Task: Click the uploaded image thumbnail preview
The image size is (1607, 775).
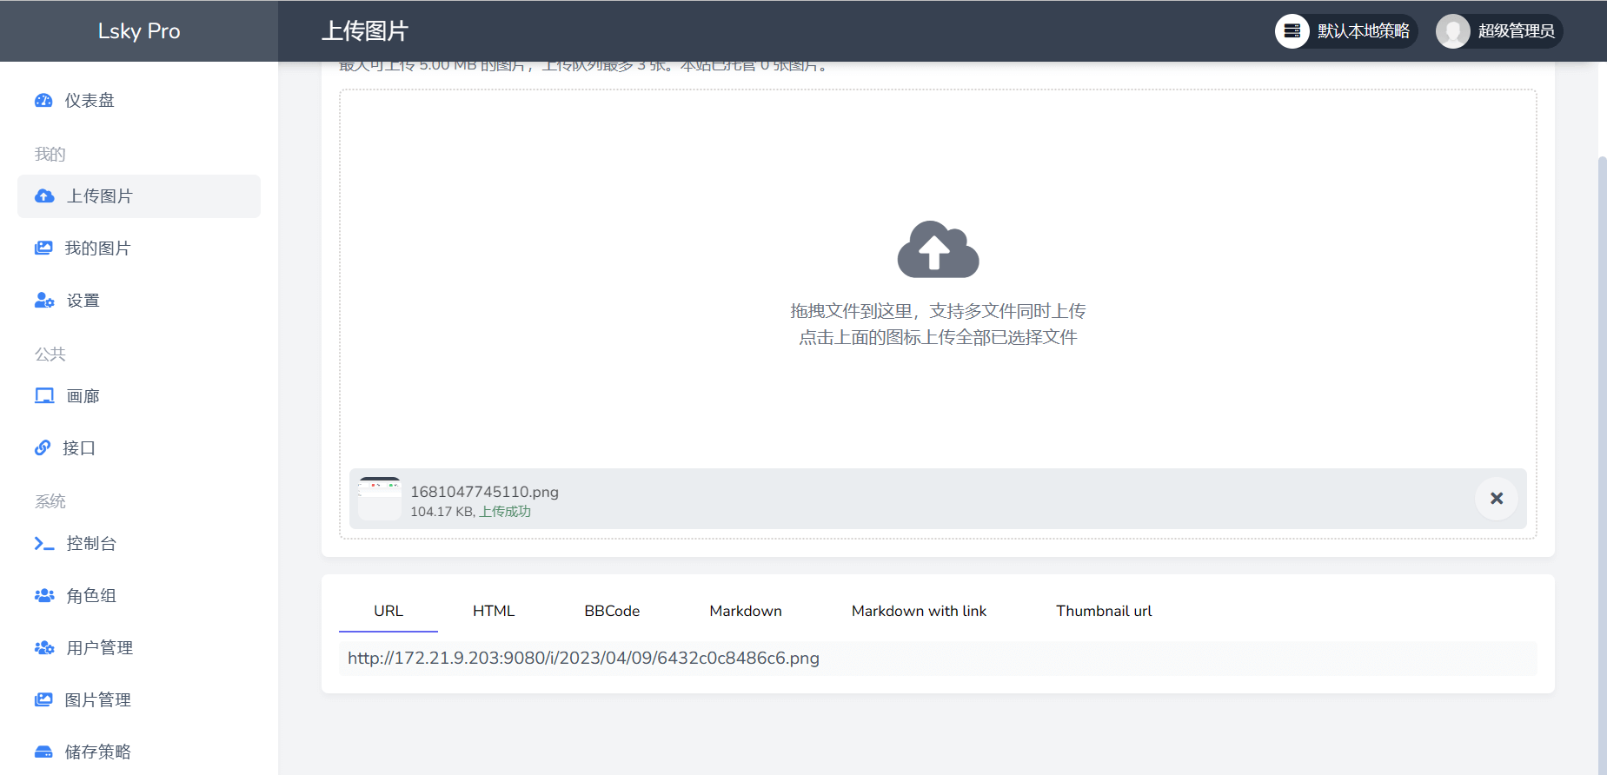Action: point(380,499)
